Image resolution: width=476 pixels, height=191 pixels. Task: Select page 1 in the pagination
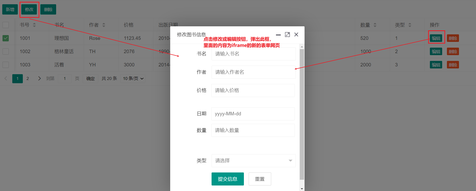18,78
